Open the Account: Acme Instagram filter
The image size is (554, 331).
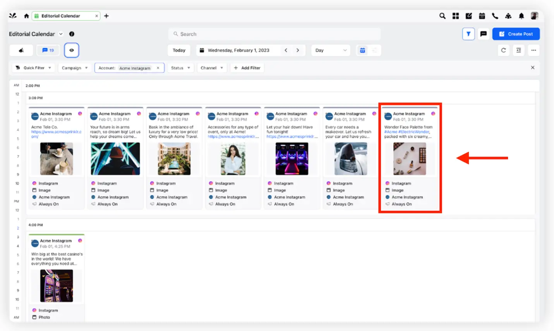point(129,68)
